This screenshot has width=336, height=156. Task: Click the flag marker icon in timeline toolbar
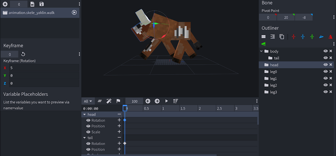pos(118,101)
